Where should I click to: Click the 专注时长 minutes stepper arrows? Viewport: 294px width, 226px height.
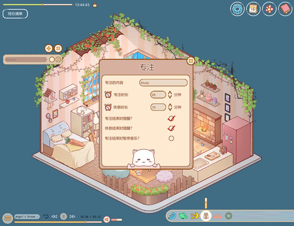point(170,95)
